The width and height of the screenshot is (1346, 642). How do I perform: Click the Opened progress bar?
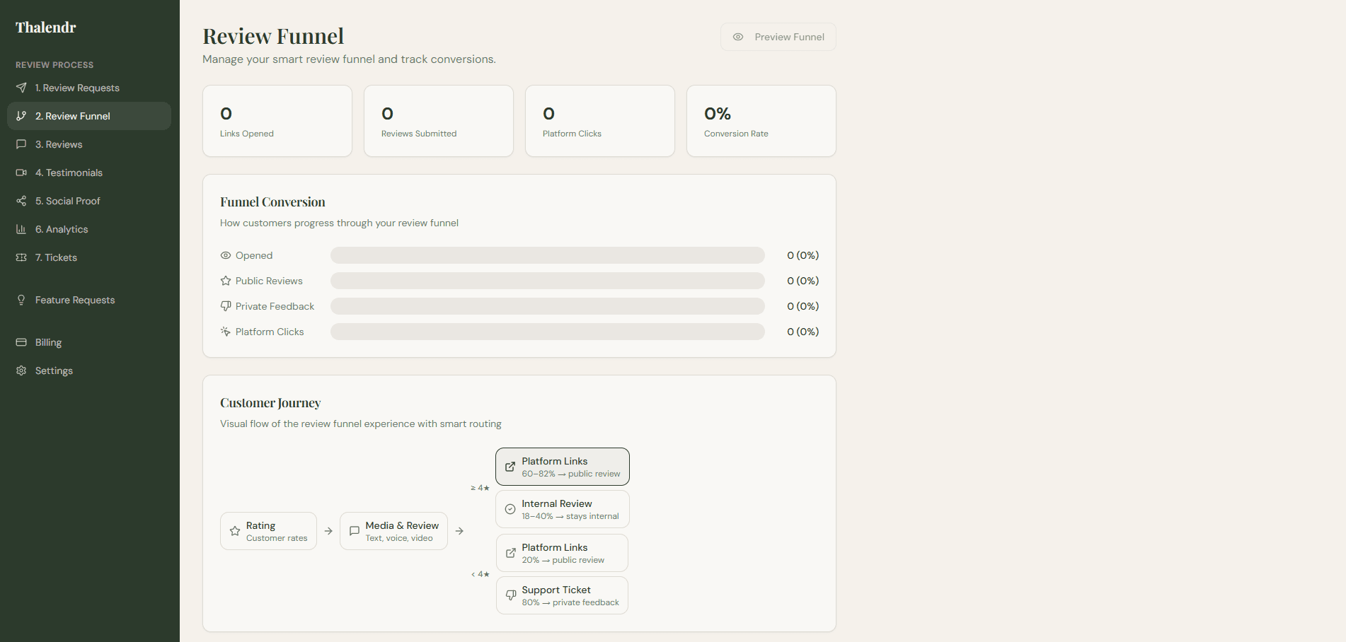(546, 255)
